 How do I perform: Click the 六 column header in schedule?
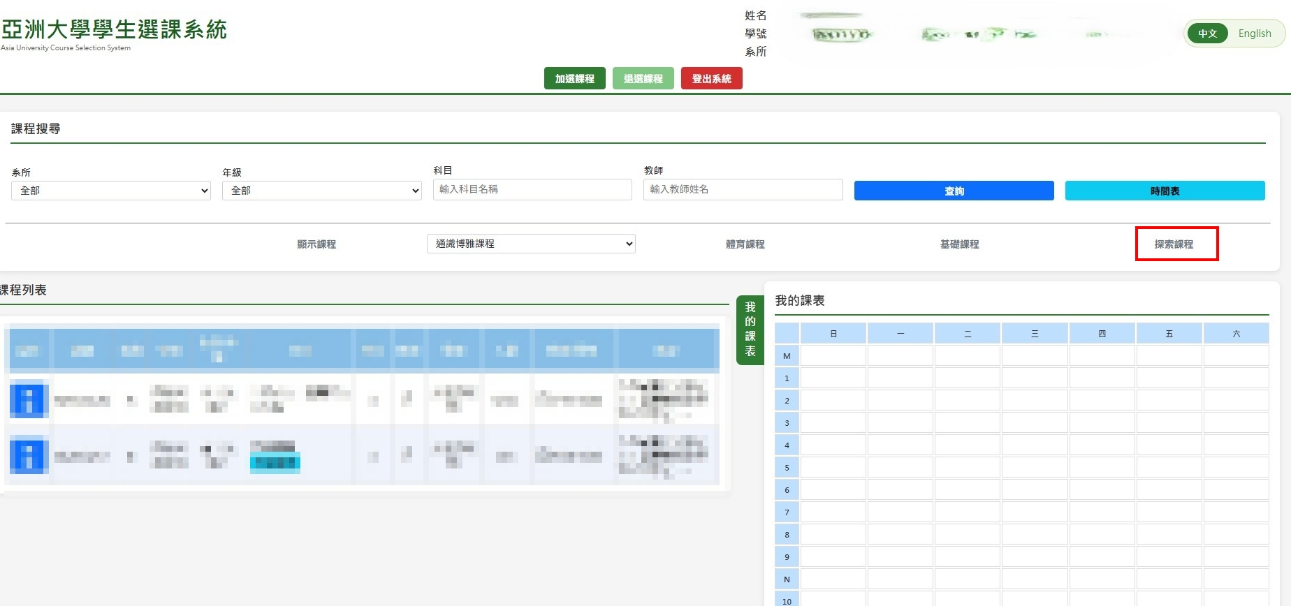(x=1236, y=334)
